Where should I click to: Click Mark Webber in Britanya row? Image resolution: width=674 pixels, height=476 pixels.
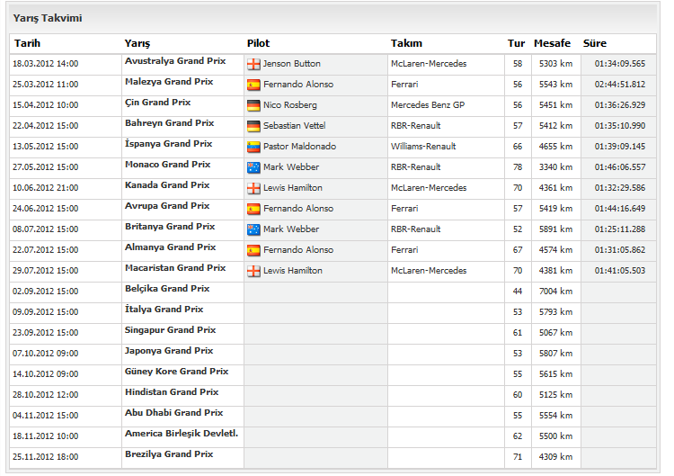[x=291, y=229]
